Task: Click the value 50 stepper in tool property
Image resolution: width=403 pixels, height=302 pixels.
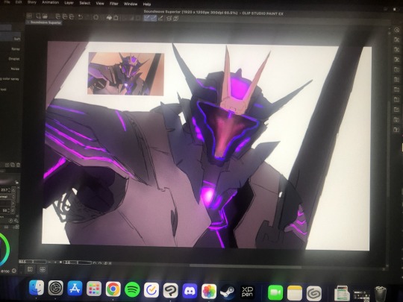Action: click(9, 210)
